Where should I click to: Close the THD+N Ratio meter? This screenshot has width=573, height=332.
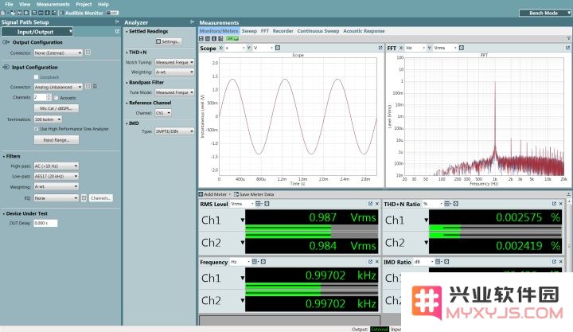point(561,204)
